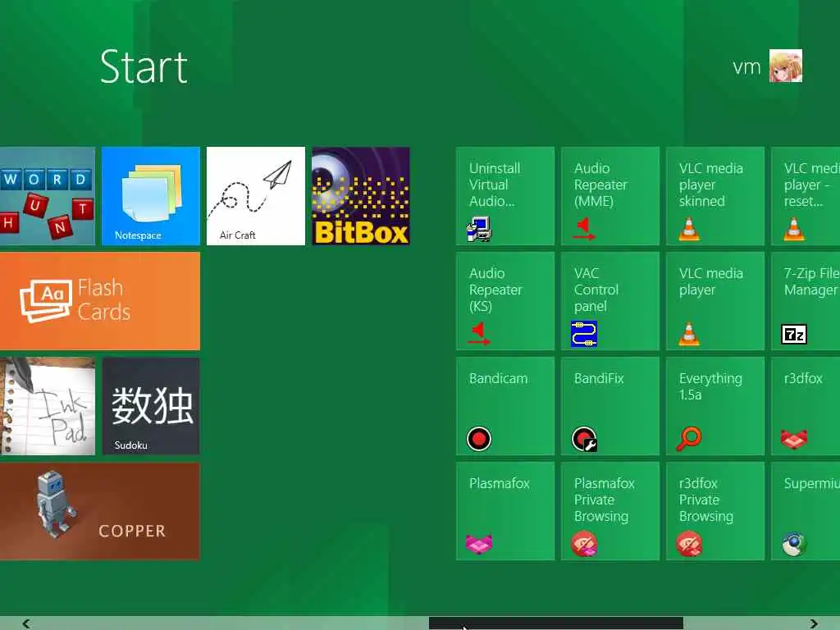Launch the Bandicam tile

pyautogui.click(x=505, y=406)
